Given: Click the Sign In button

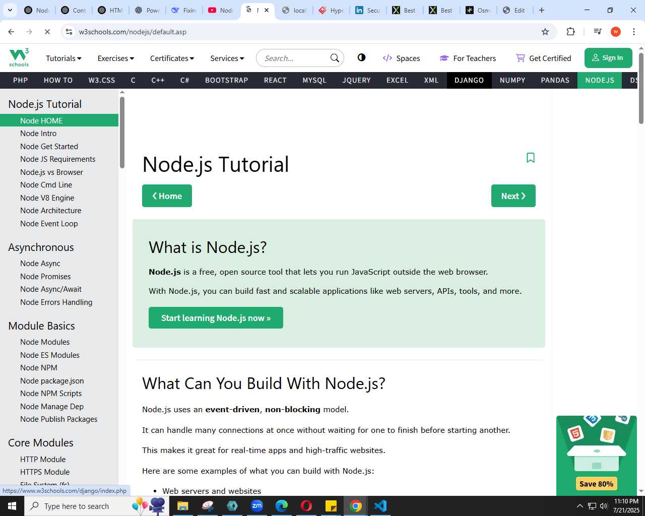Looking at the screenshot, I should [608, 58].
